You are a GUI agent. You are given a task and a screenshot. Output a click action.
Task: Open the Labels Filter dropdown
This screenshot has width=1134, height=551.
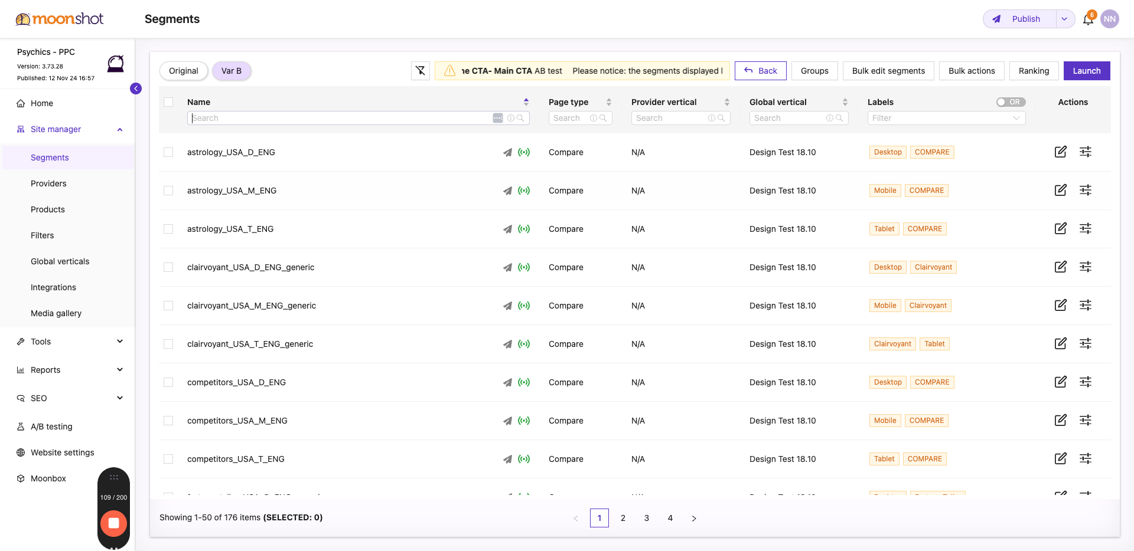coord(946,118)
